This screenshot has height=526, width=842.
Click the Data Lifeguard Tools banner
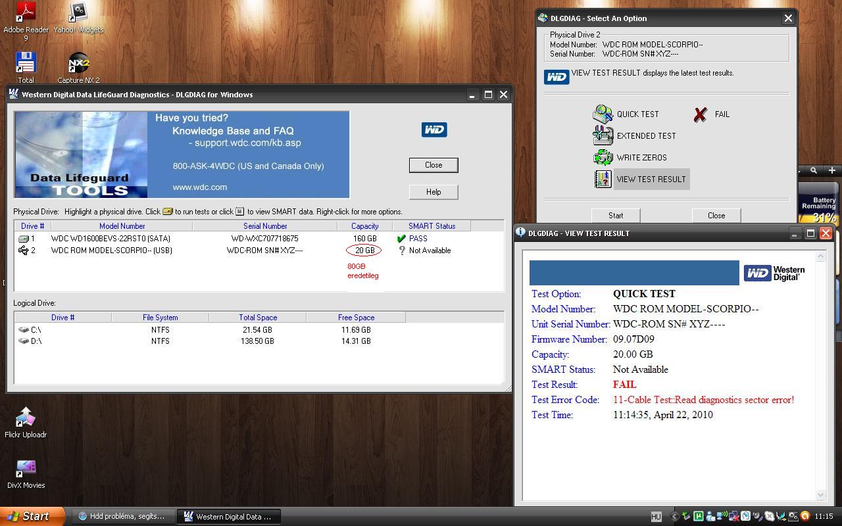[182, 155]
